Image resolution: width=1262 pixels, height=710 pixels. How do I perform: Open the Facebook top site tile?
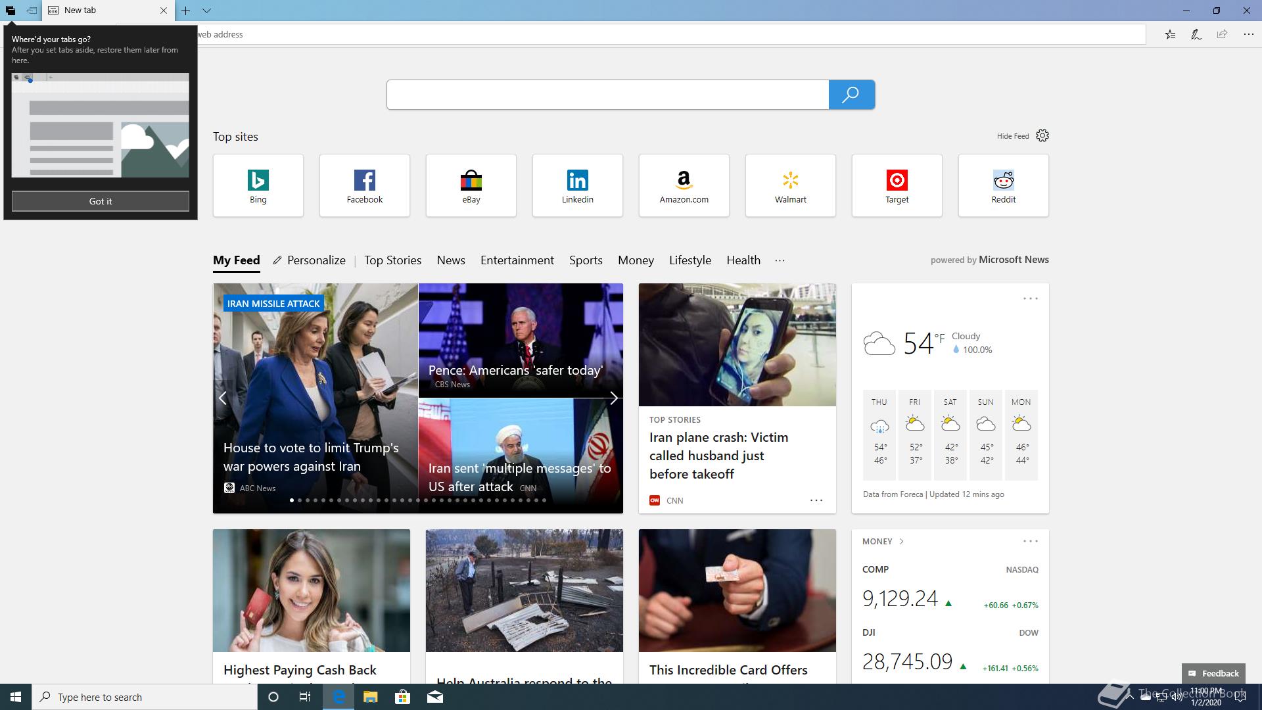[365, 185]
